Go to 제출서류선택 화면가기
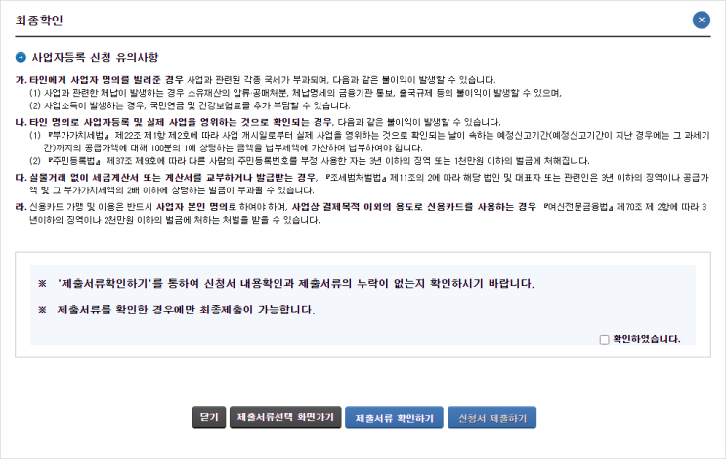The height and width of the screenshot is (459, 726). click(x=285, y=417)
